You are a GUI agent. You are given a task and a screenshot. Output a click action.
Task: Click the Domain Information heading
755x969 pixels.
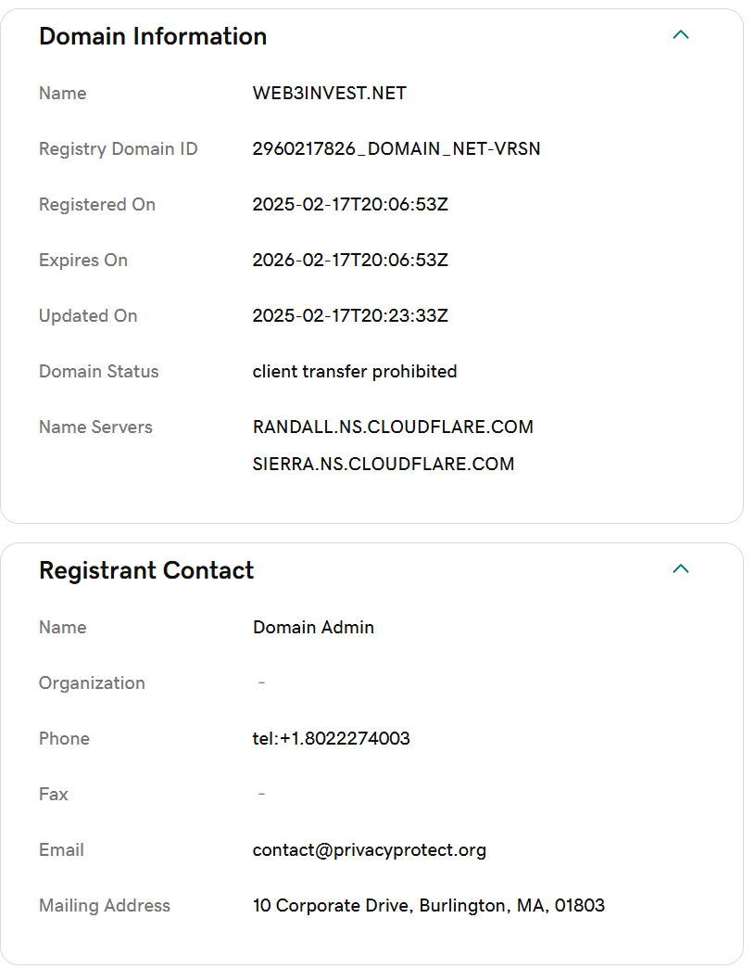pos(153,36)
